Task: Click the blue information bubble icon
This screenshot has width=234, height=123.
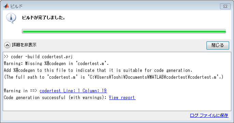Action: [x=11, y=18]
